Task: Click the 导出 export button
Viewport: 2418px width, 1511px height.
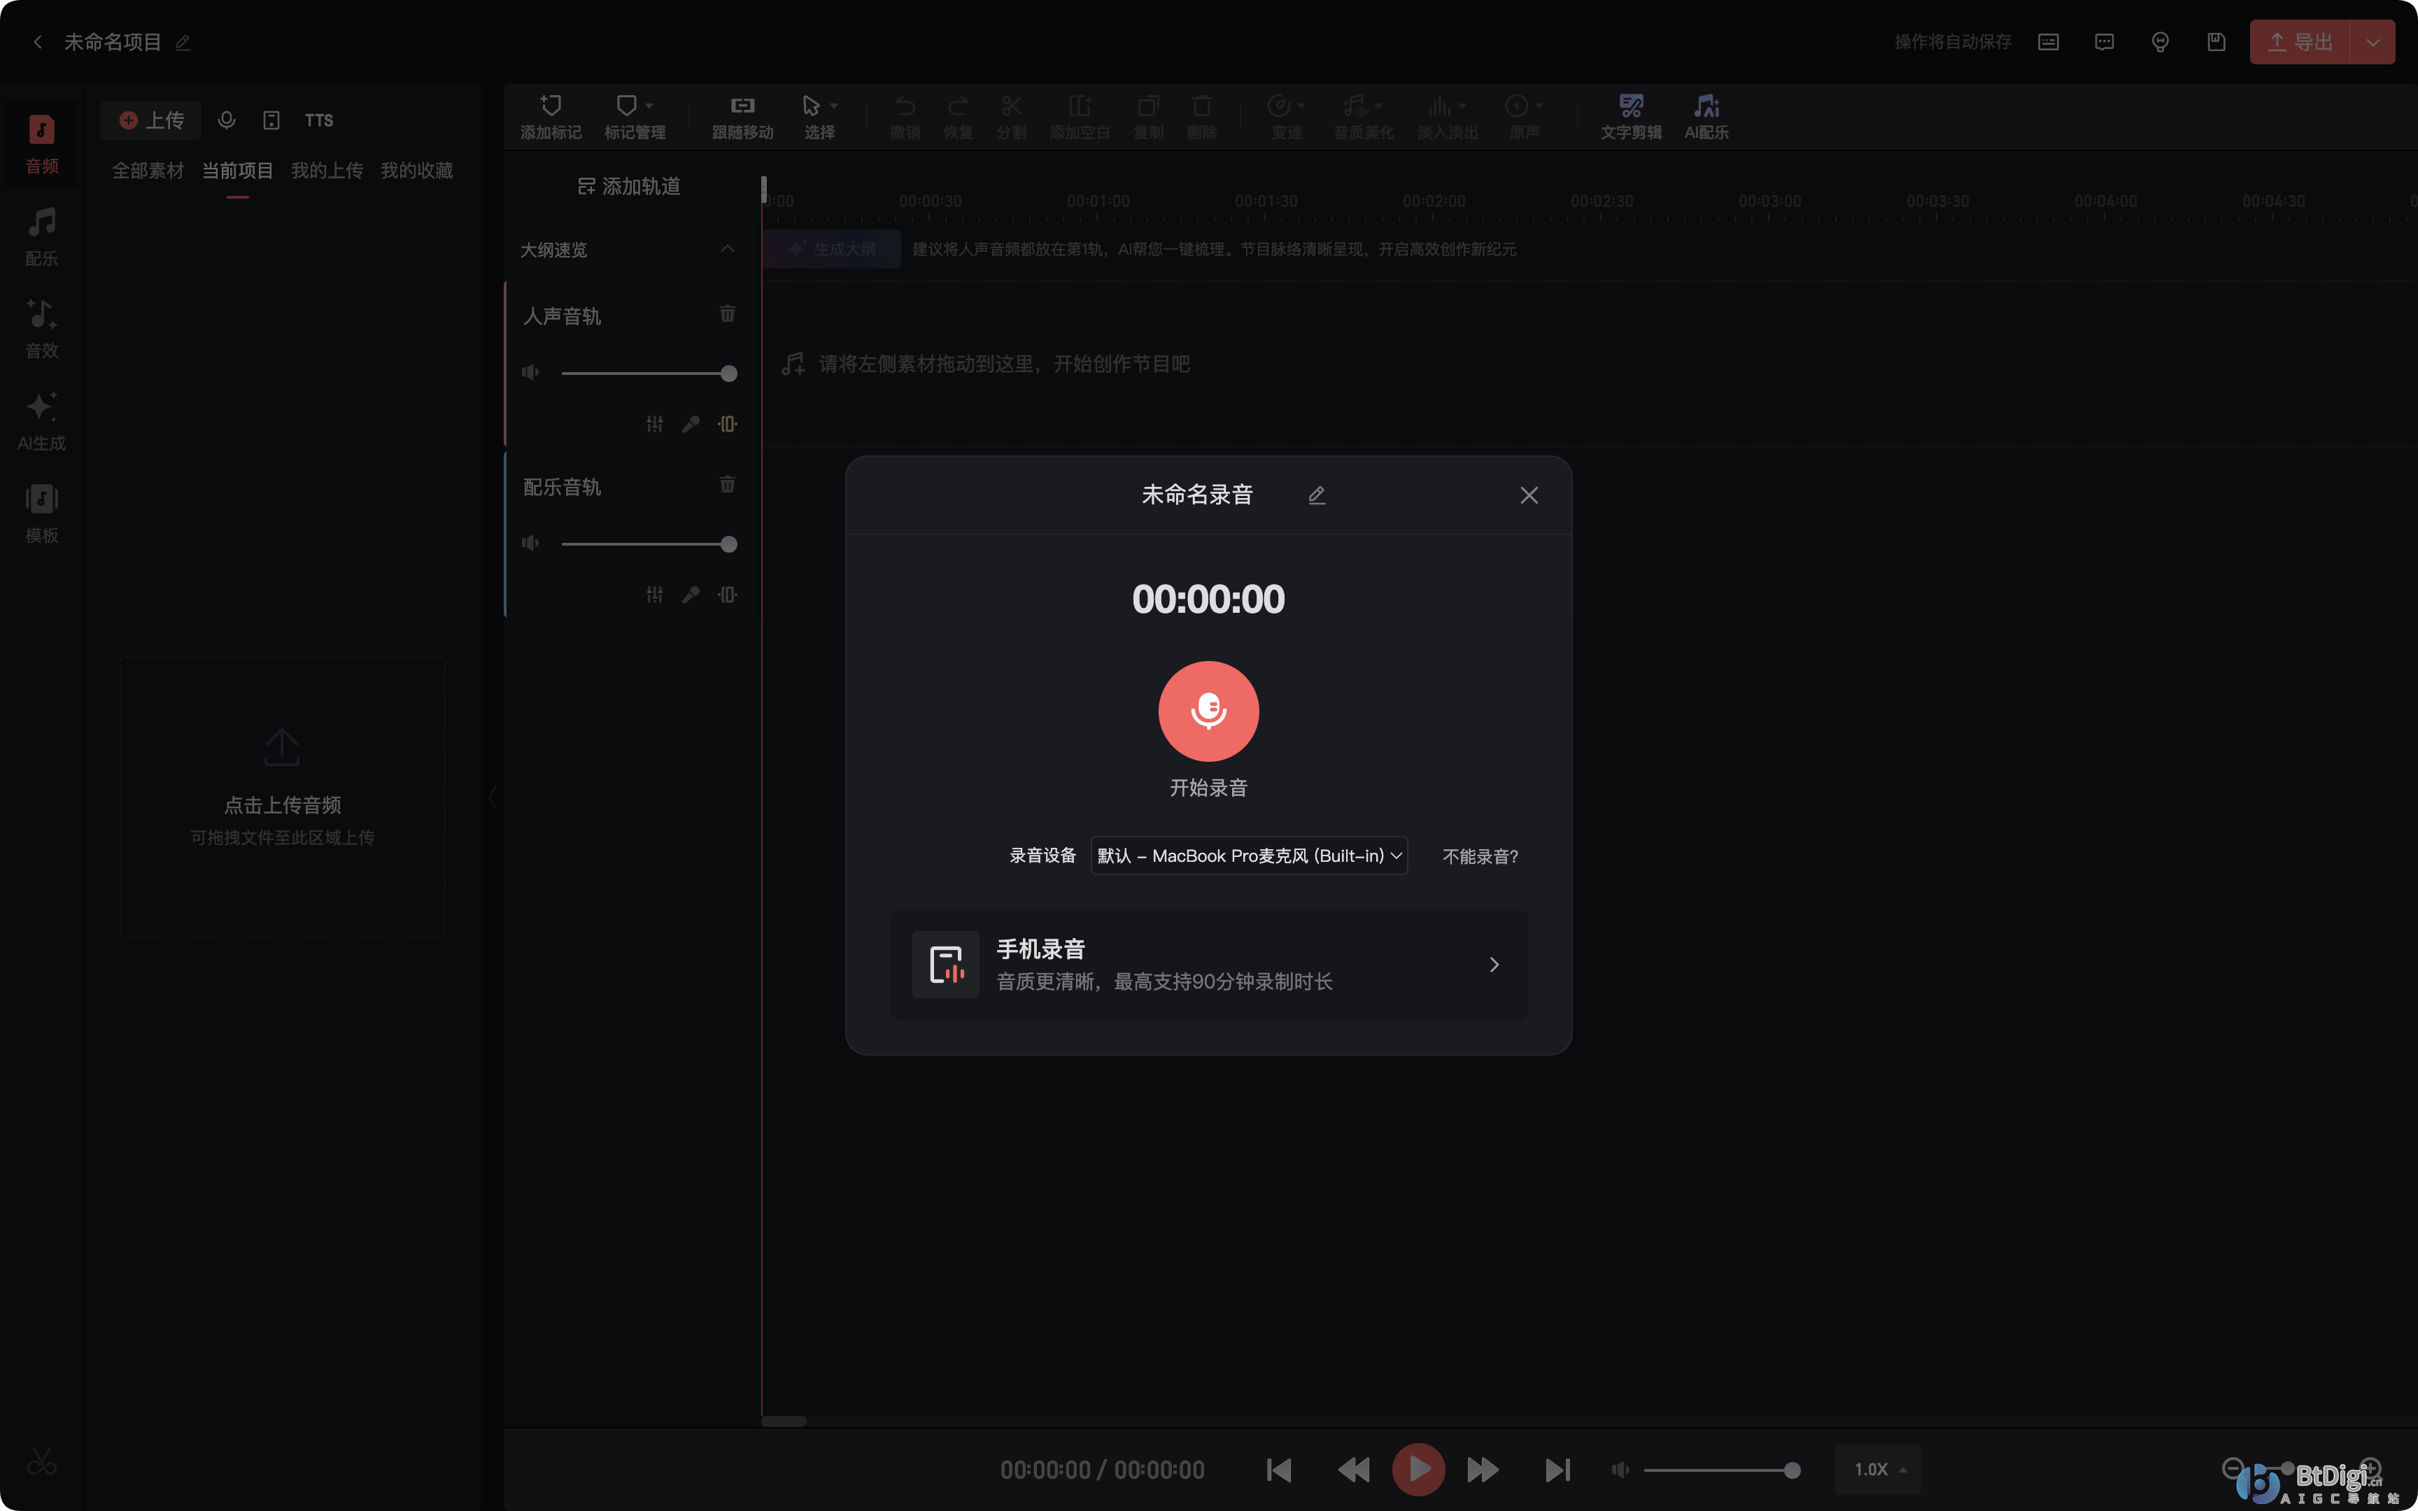Action: pyautogui.click(x=2299, y=42)
